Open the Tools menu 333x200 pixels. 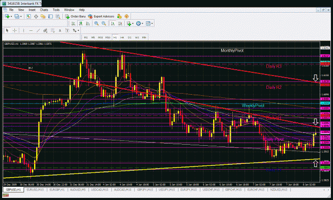click(56, 10)
